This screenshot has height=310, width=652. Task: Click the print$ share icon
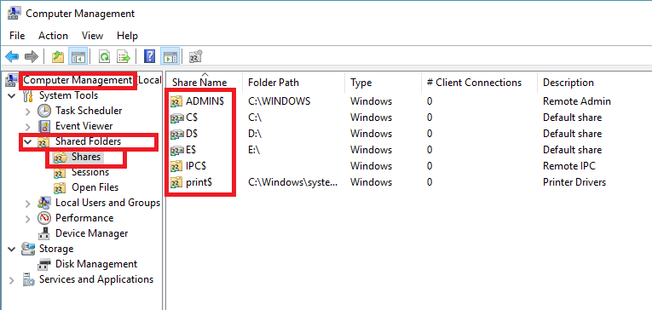pyautogui.click(x=177, y=182)
